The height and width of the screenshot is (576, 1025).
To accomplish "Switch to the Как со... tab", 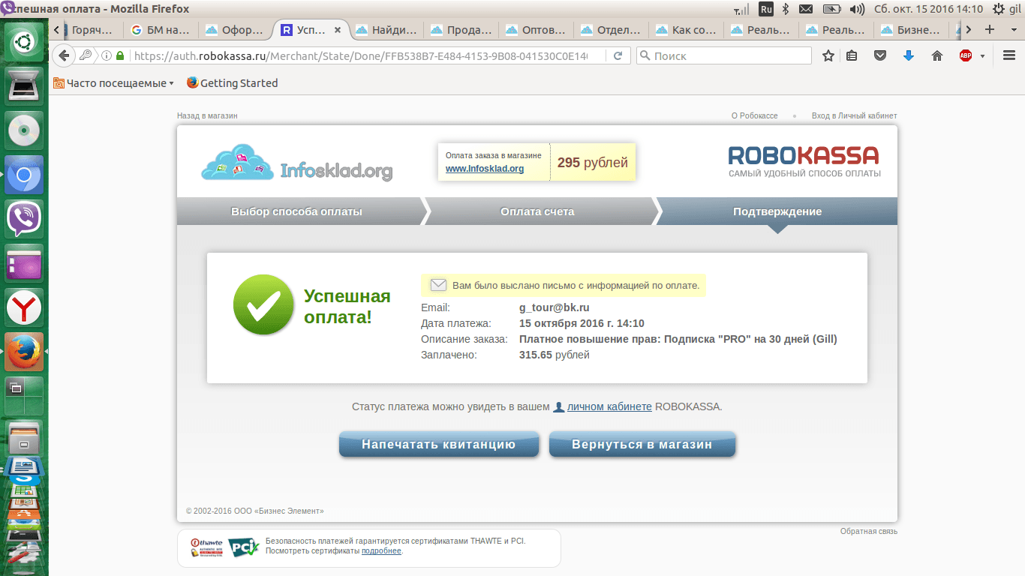I will (687, 30).
